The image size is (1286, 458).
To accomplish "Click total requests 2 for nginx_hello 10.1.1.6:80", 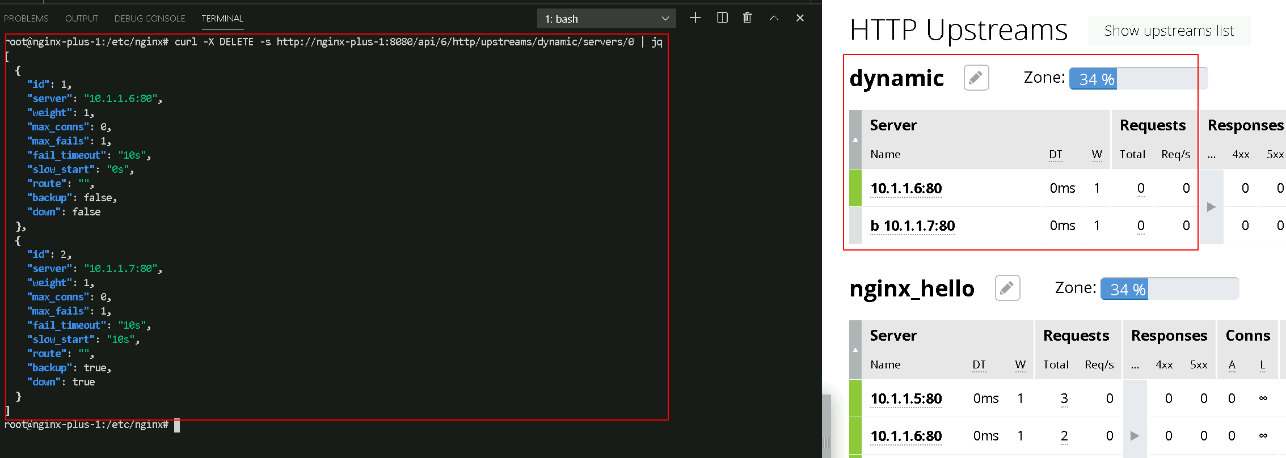I will (1064, 436).
